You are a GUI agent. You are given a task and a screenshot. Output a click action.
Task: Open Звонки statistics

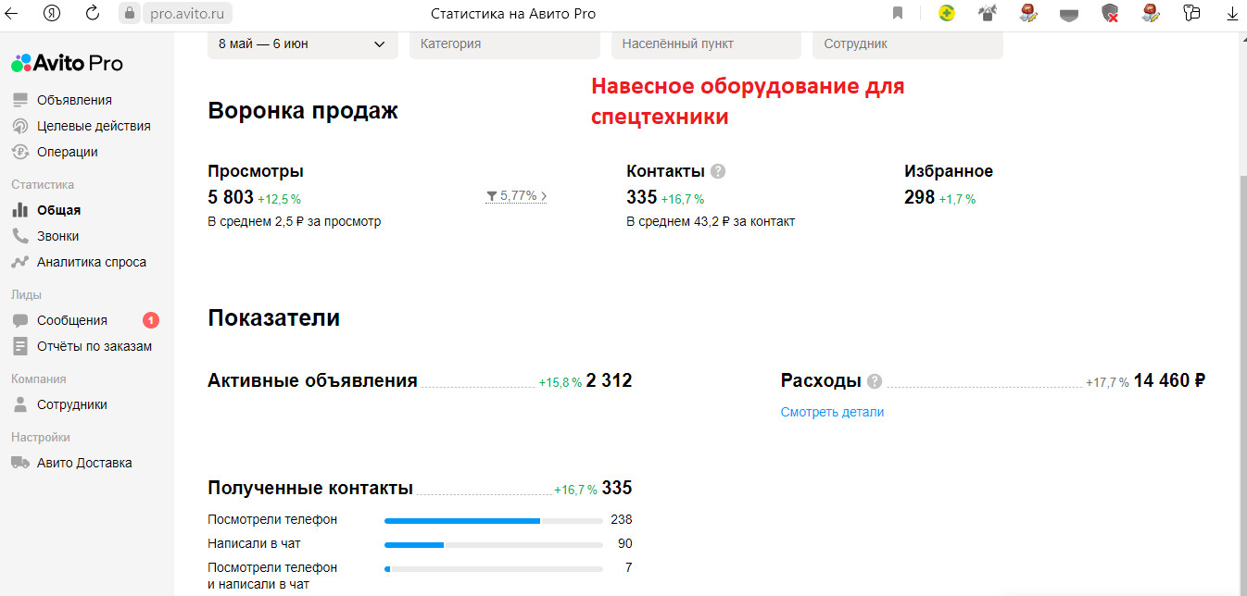tap(57, 236)
